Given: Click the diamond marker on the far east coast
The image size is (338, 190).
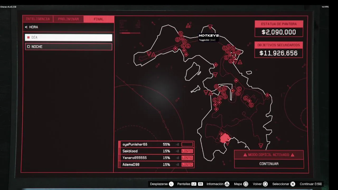Looking at the screenshot, I should 267,95.
